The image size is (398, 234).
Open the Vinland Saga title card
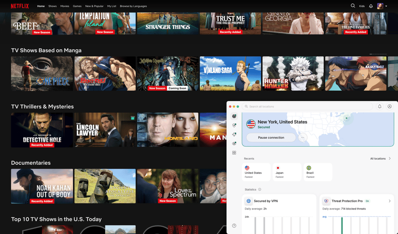click(230, 73)
